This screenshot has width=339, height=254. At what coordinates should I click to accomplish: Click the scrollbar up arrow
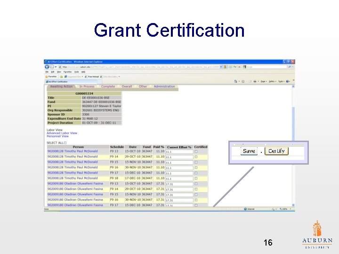(x=293, y=87)
